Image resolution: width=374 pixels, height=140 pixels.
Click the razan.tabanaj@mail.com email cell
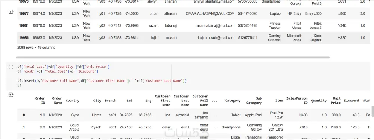click(x=215, y=25)
